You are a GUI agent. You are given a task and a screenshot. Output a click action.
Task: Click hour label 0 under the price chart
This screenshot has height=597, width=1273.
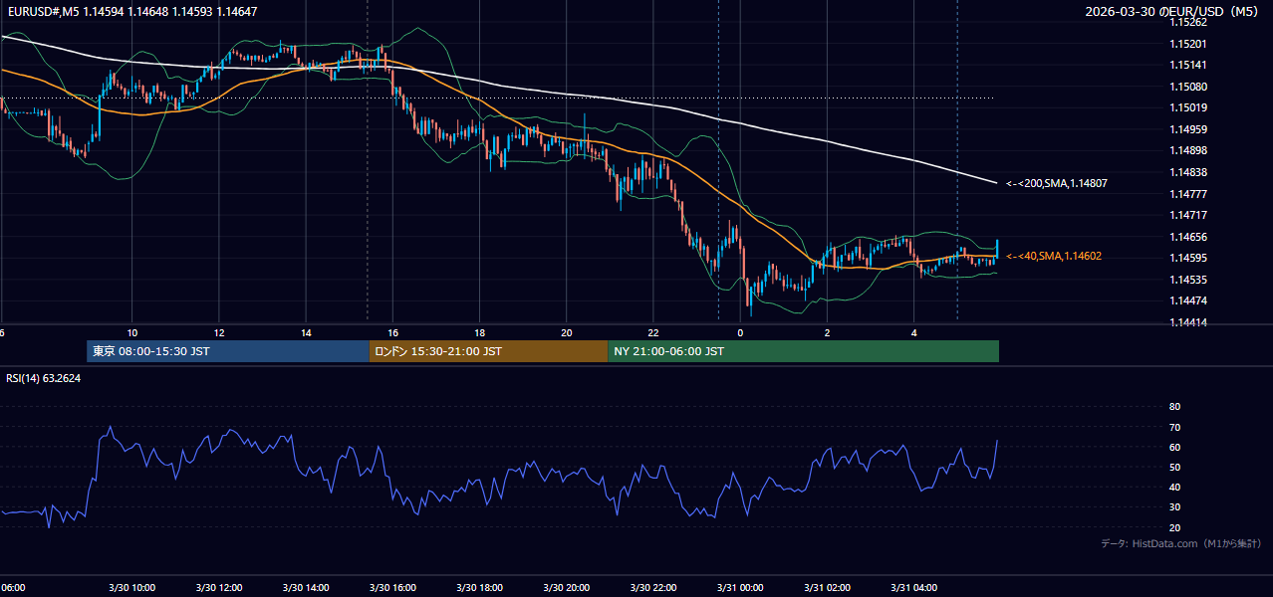tap(740, 332)
